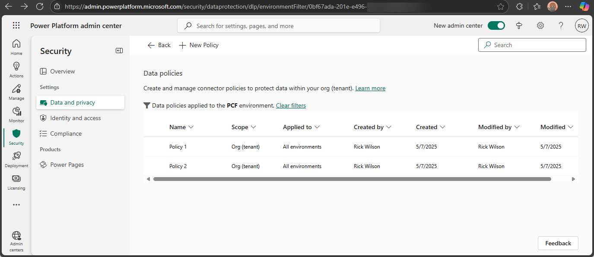Click Org (tenant) in Policy 1 row
This screenshot has height=257, width=594.
245,147
